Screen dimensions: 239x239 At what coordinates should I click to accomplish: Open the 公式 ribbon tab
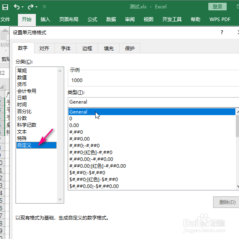(92, 20)
